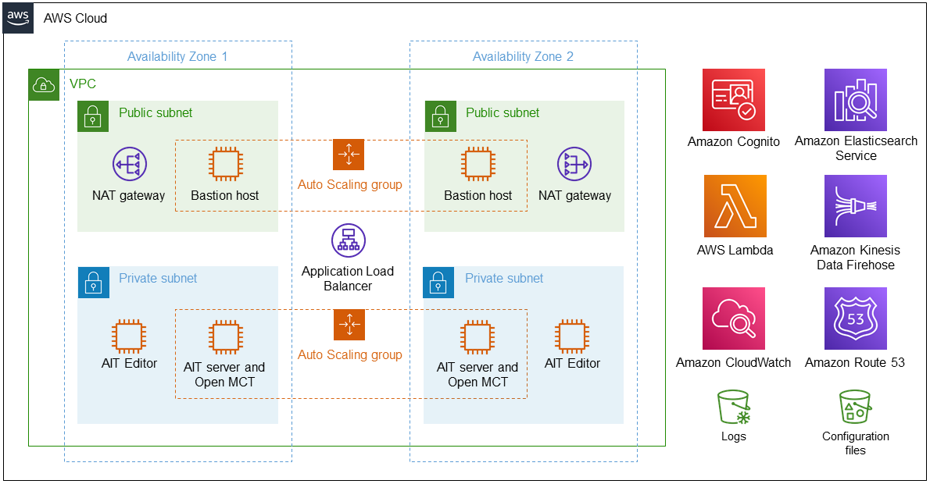Select the AIT Editor icon in Zone 1
This screenshot has width=930, height=484.
129,336
